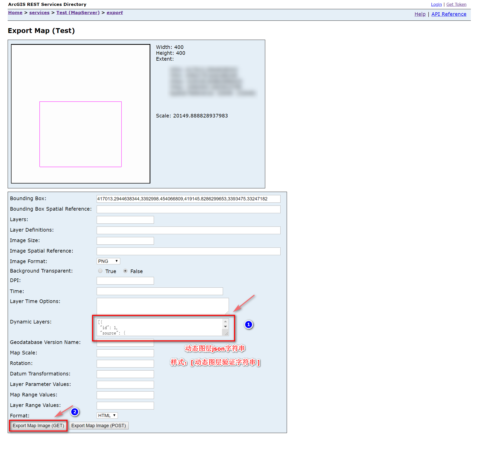Focus the Image Spatial Reference field
The width and height of the screenshot is (478, 464).
point(188,251)
